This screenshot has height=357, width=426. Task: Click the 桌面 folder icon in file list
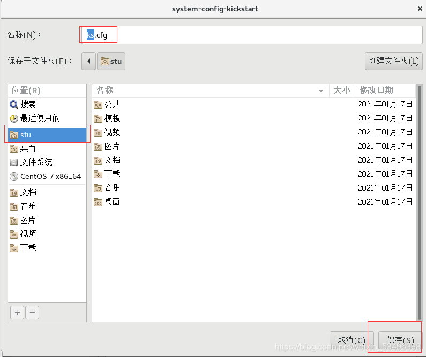pyautogui.click(x=98, y=203)
